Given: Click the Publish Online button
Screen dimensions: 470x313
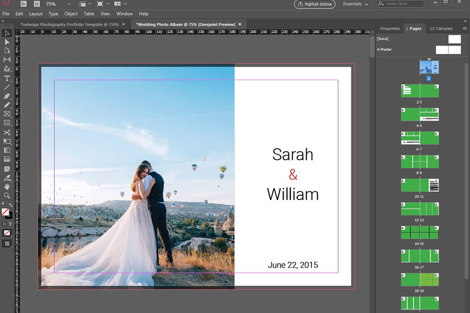Looking at the screenshot, I should (x=315, y=4).
